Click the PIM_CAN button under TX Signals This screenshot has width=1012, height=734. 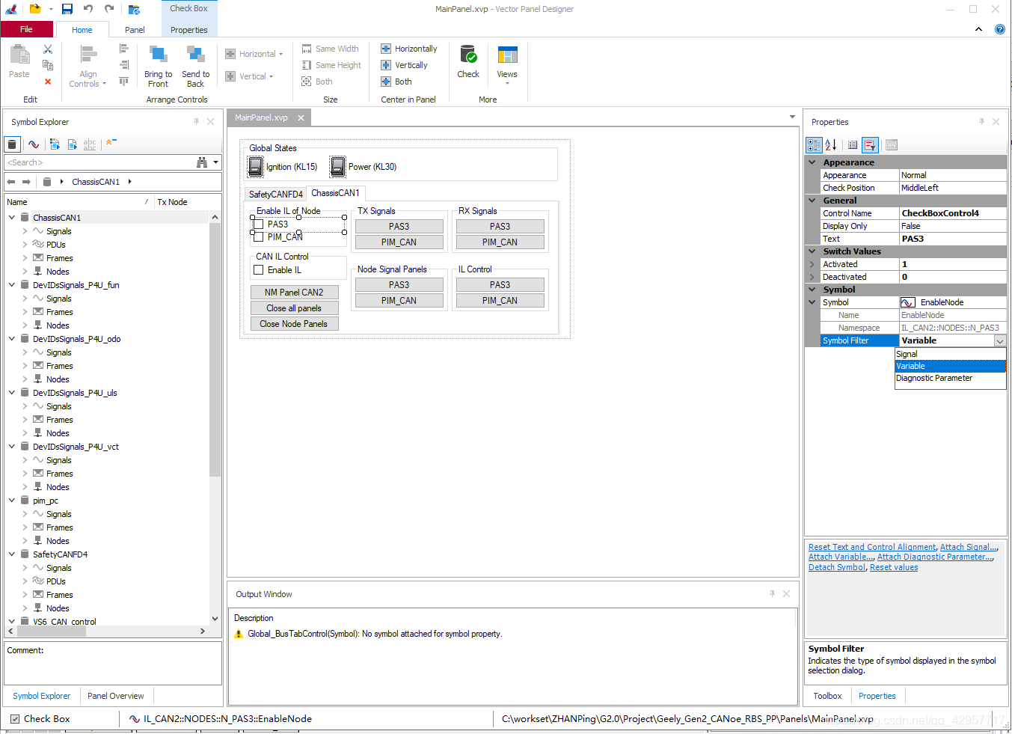tap(399, 242)
